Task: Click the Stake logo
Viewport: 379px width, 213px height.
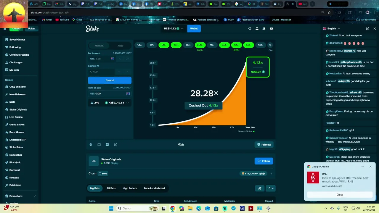Action: tap(92, 29)
